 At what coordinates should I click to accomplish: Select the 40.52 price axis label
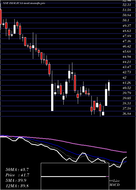coord(126,88)
